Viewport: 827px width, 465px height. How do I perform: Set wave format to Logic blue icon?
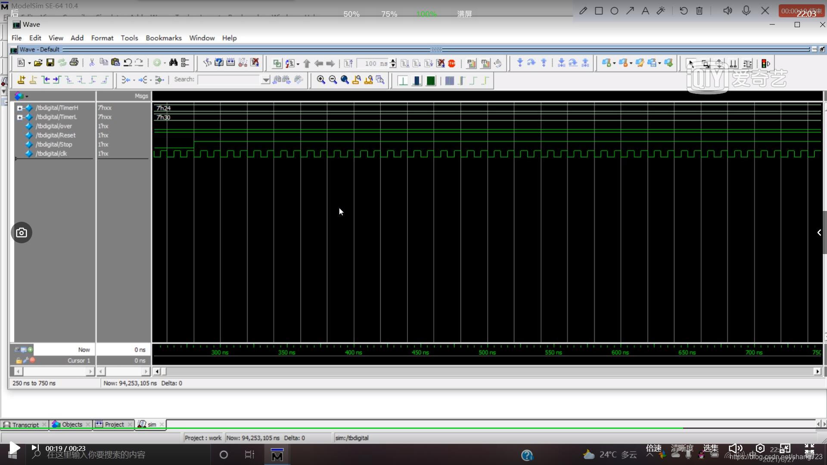pyautogui.click(x=417, y=81)
